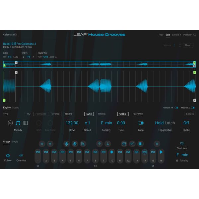The width and height of the screenshot is (199, 199).
Task: Toggle the Macro FX switch
Action: click(x=193, y=108)
